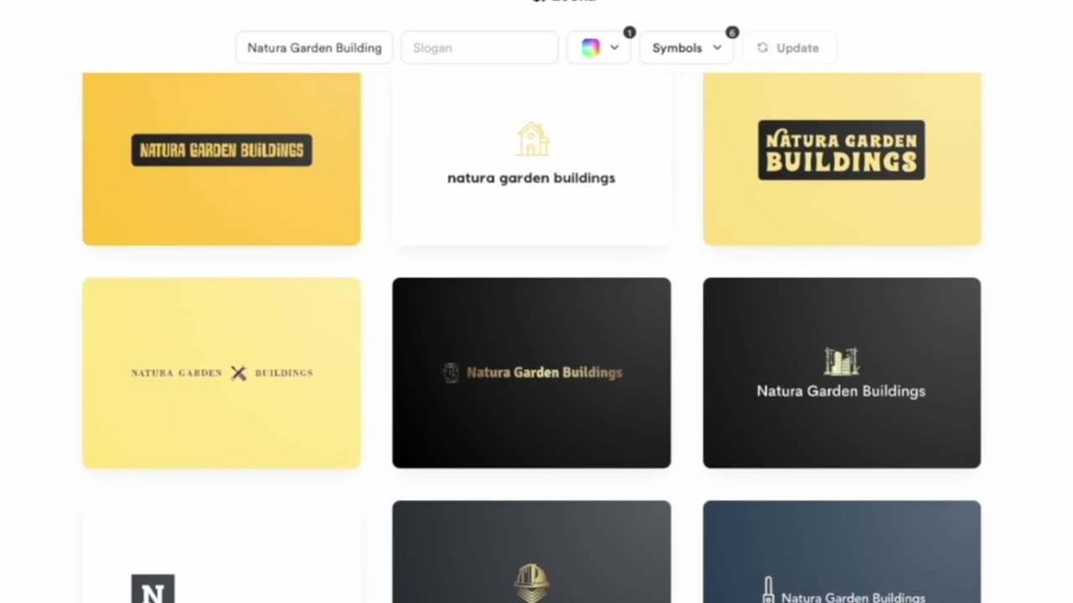
Task: Focus the Slogan input field
Action: [x=479, y=48]
